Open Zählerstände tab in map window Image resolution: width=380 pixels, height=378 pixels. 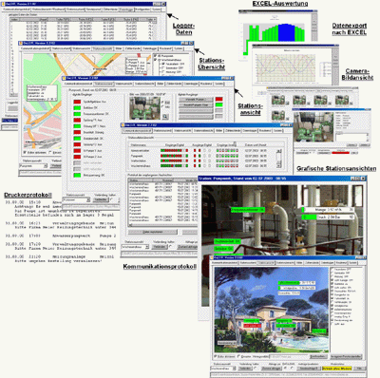click(x=132, y=48)
